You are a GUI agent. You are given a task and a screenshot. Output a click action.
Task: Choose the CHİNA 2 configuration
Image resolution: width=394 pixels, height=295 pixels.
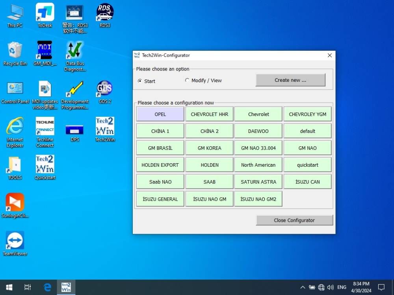210,131
